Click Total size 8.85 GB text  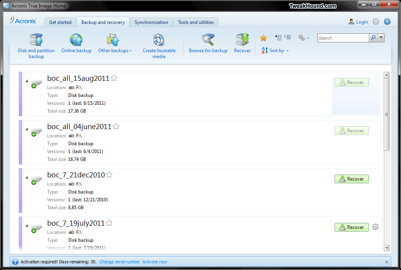[65, 208]
